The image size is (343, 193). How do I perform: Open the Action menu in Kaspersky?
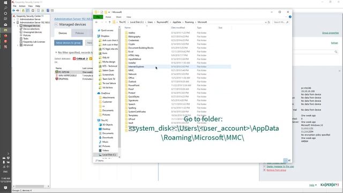22,6
